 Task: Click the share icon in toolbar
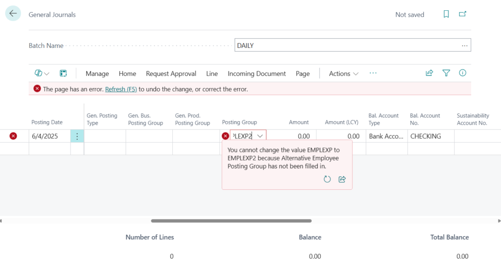pyautogui.click(x=430, y=73)
